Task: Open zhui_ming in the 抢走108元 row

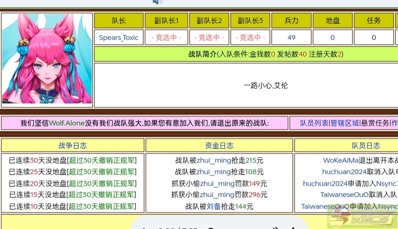Action: click(213, 172)
